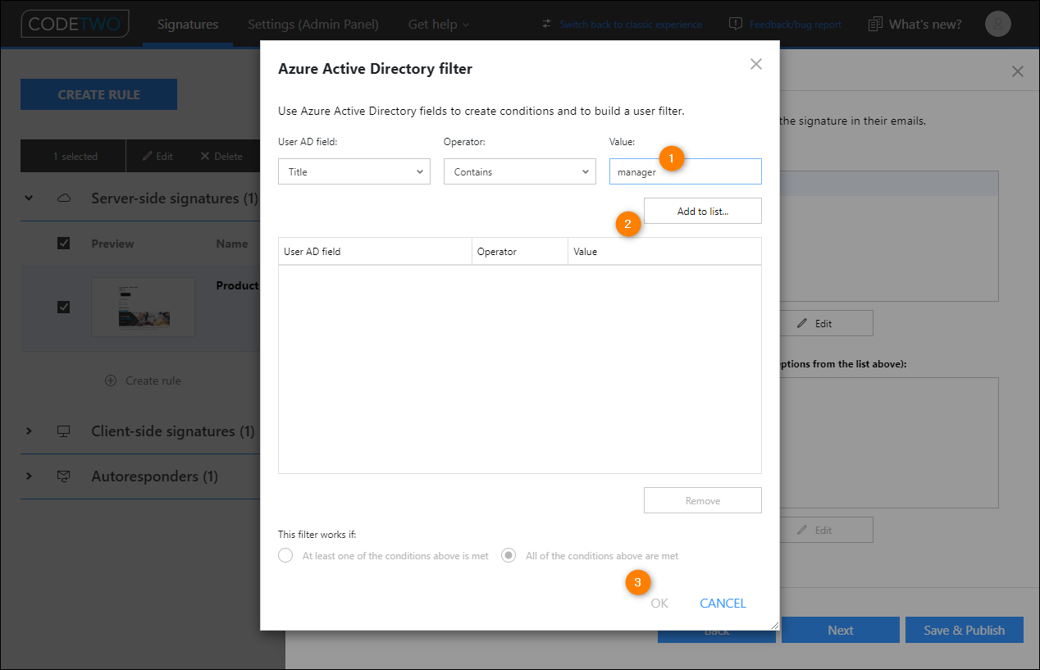Switch to the Signatures tab
This screenshot has height=670, width=1040.
point(188,25)
